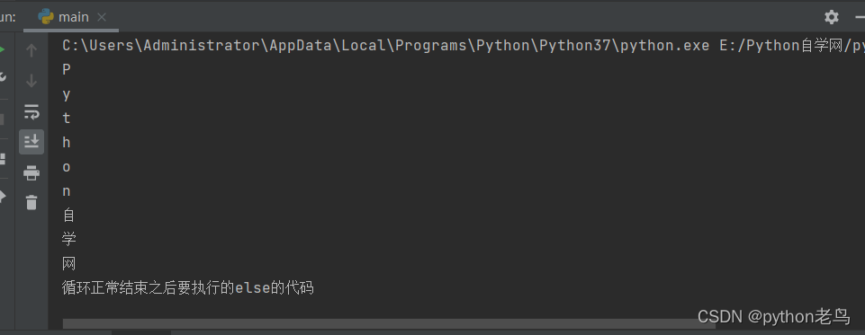This screenshot has width=865, height=335.
Task: Click the Up the Stack Trace arrow
Action: tap(32, 50)
